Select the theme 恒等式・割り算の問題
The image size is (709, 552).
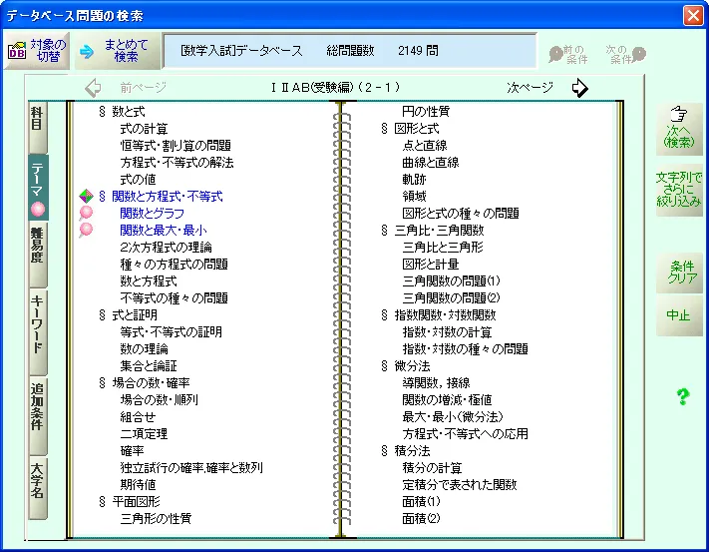click(176, 146)
